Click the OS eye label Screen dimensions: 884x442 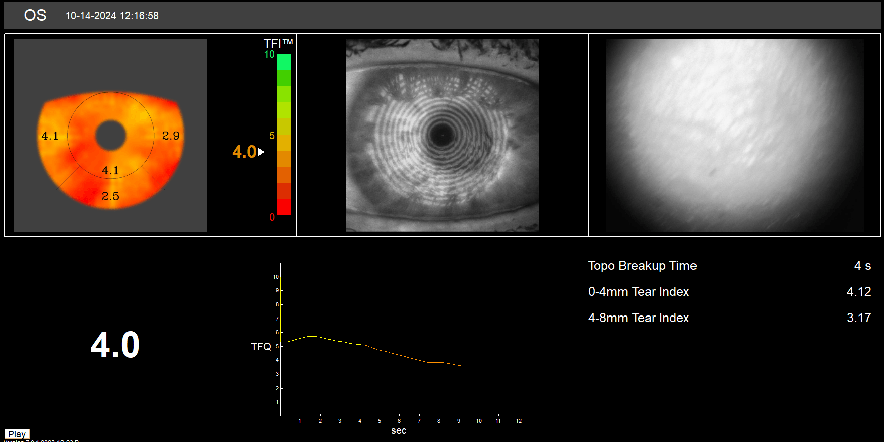(35, 15)
